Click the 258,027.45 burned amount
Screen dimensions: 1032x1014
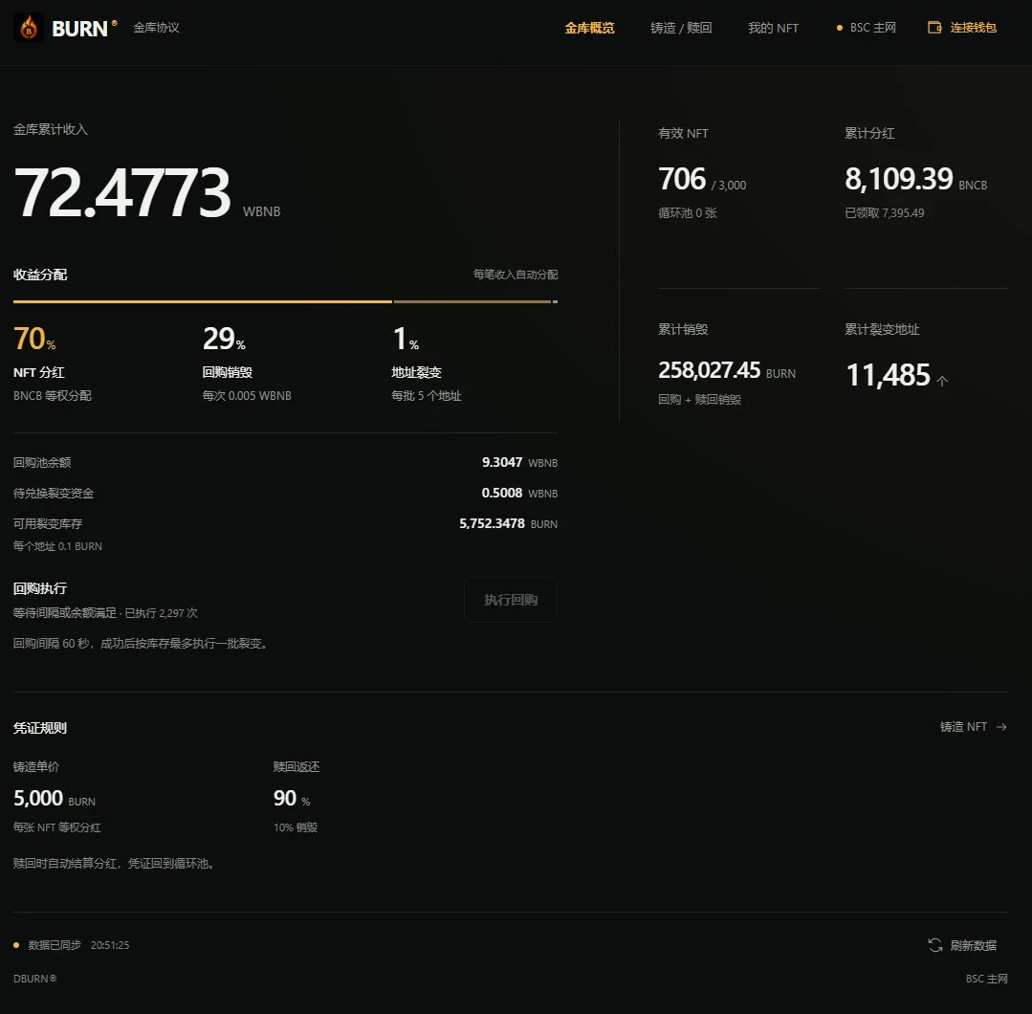click(710, 370)
